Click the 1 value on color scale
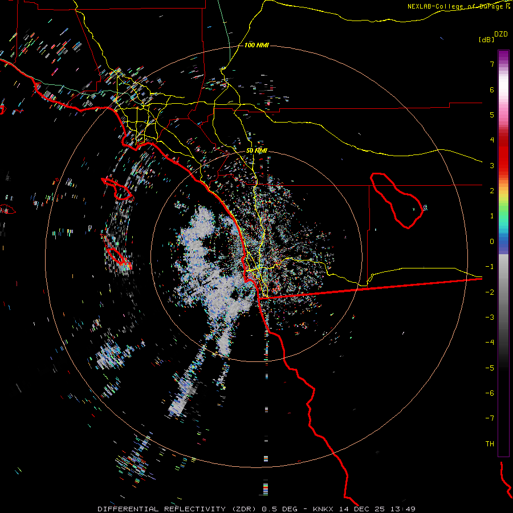Viewport: 513px width, 513px height. 492,216
